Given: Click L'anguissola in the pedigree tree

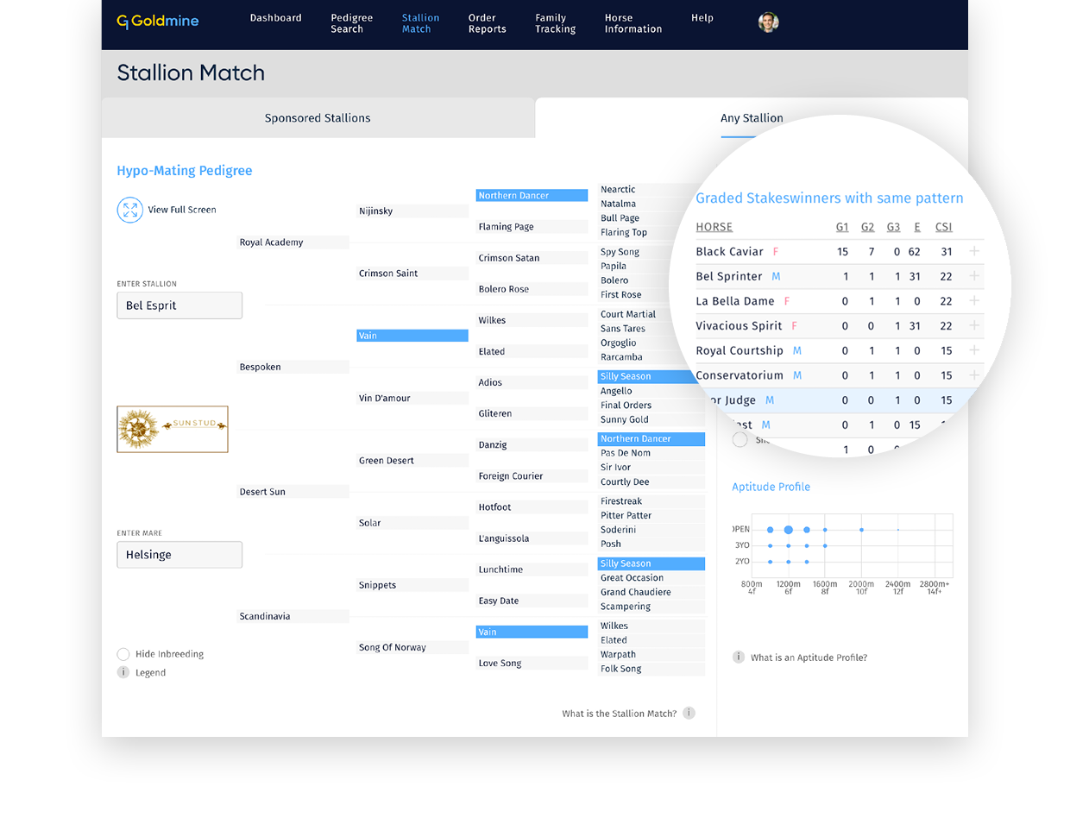Looking at the screenshot, I should coord(532,538).
